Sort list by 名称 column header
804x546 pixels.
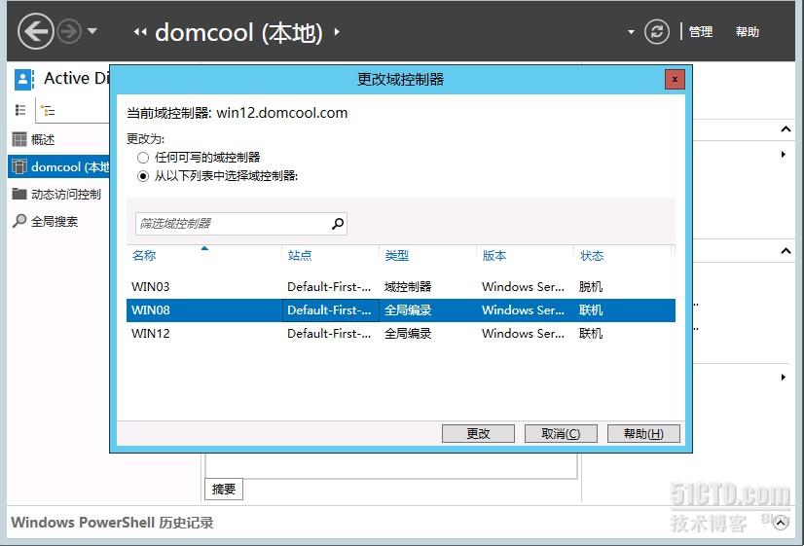click(x=144, y=255)
